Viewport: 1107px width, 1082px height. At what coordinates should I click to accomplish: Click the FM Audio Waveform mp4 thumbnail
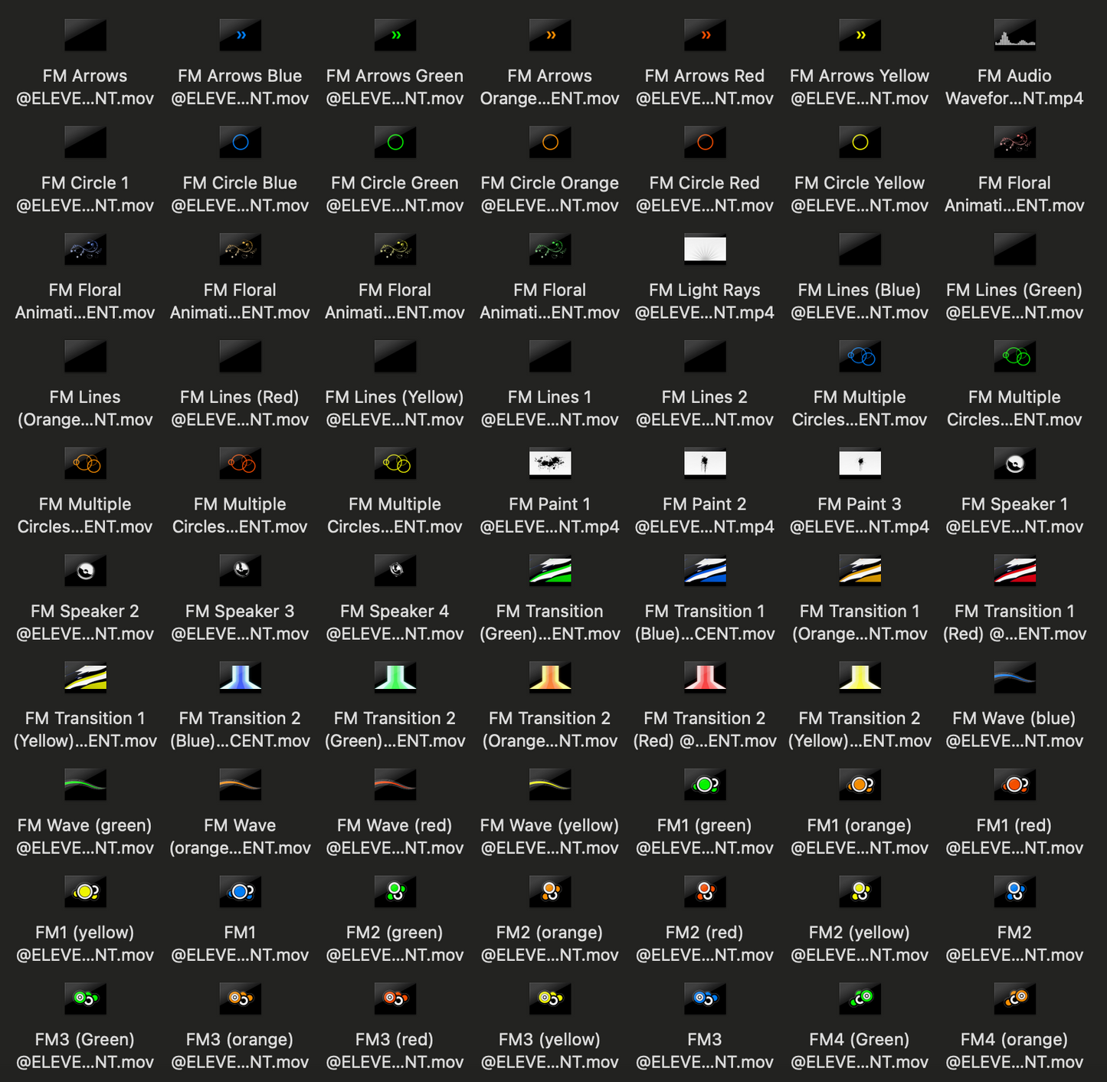(x=1014, y=35)
